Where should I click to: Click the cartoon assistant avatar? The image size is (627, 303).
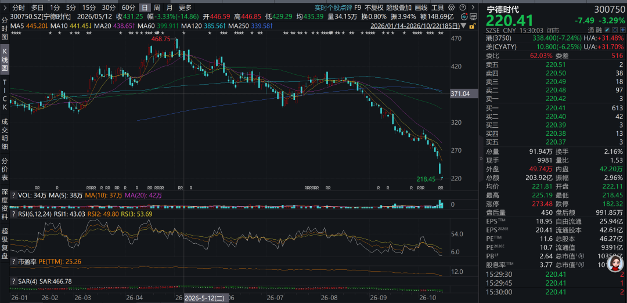[x=615, y=265]
